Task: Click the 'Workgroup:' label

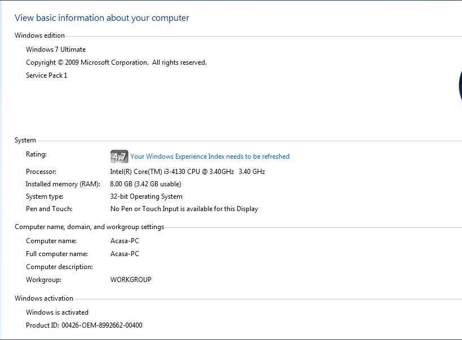Action: 43,280
